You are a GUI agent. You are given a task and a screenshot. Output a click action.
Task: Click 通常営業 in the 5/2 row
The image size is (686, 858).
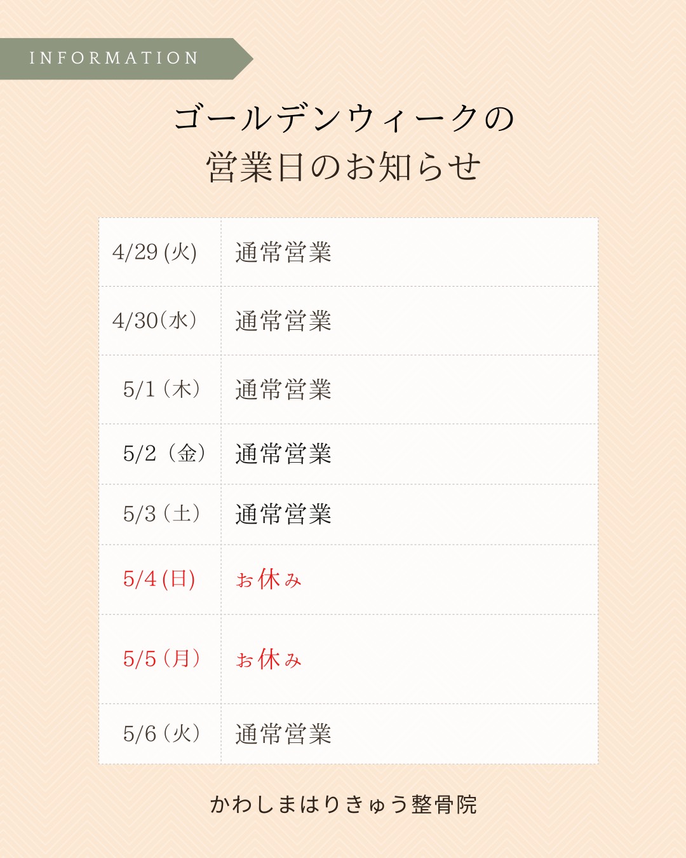(283, 454)
